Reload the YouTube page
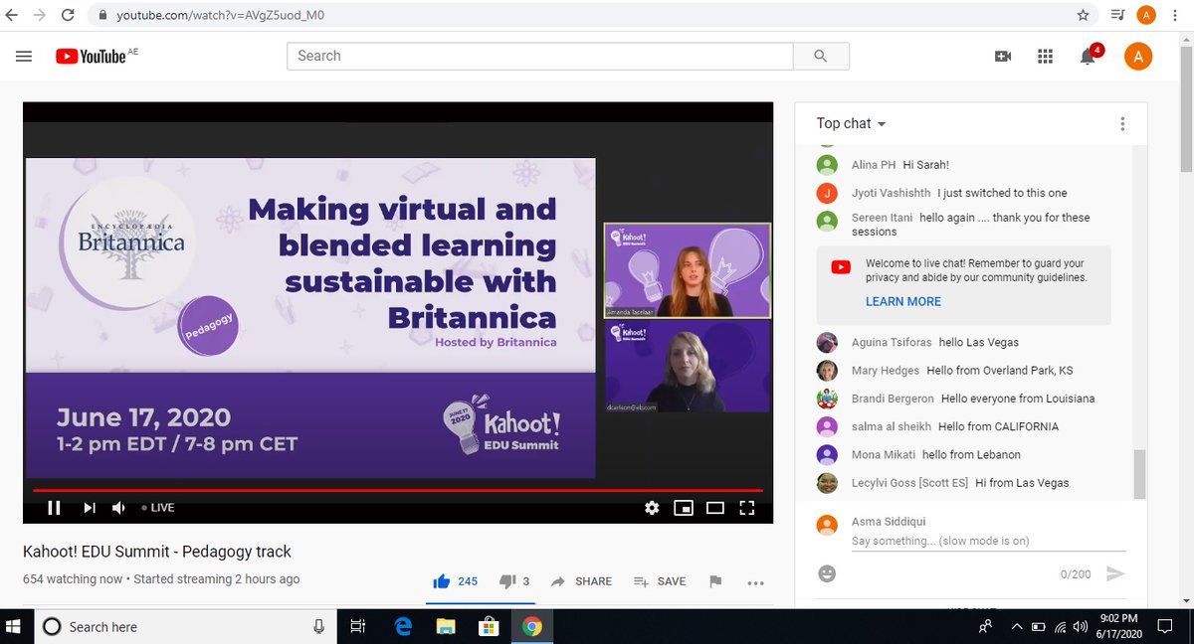This screenshot has width=1194, height=644. 68,16
